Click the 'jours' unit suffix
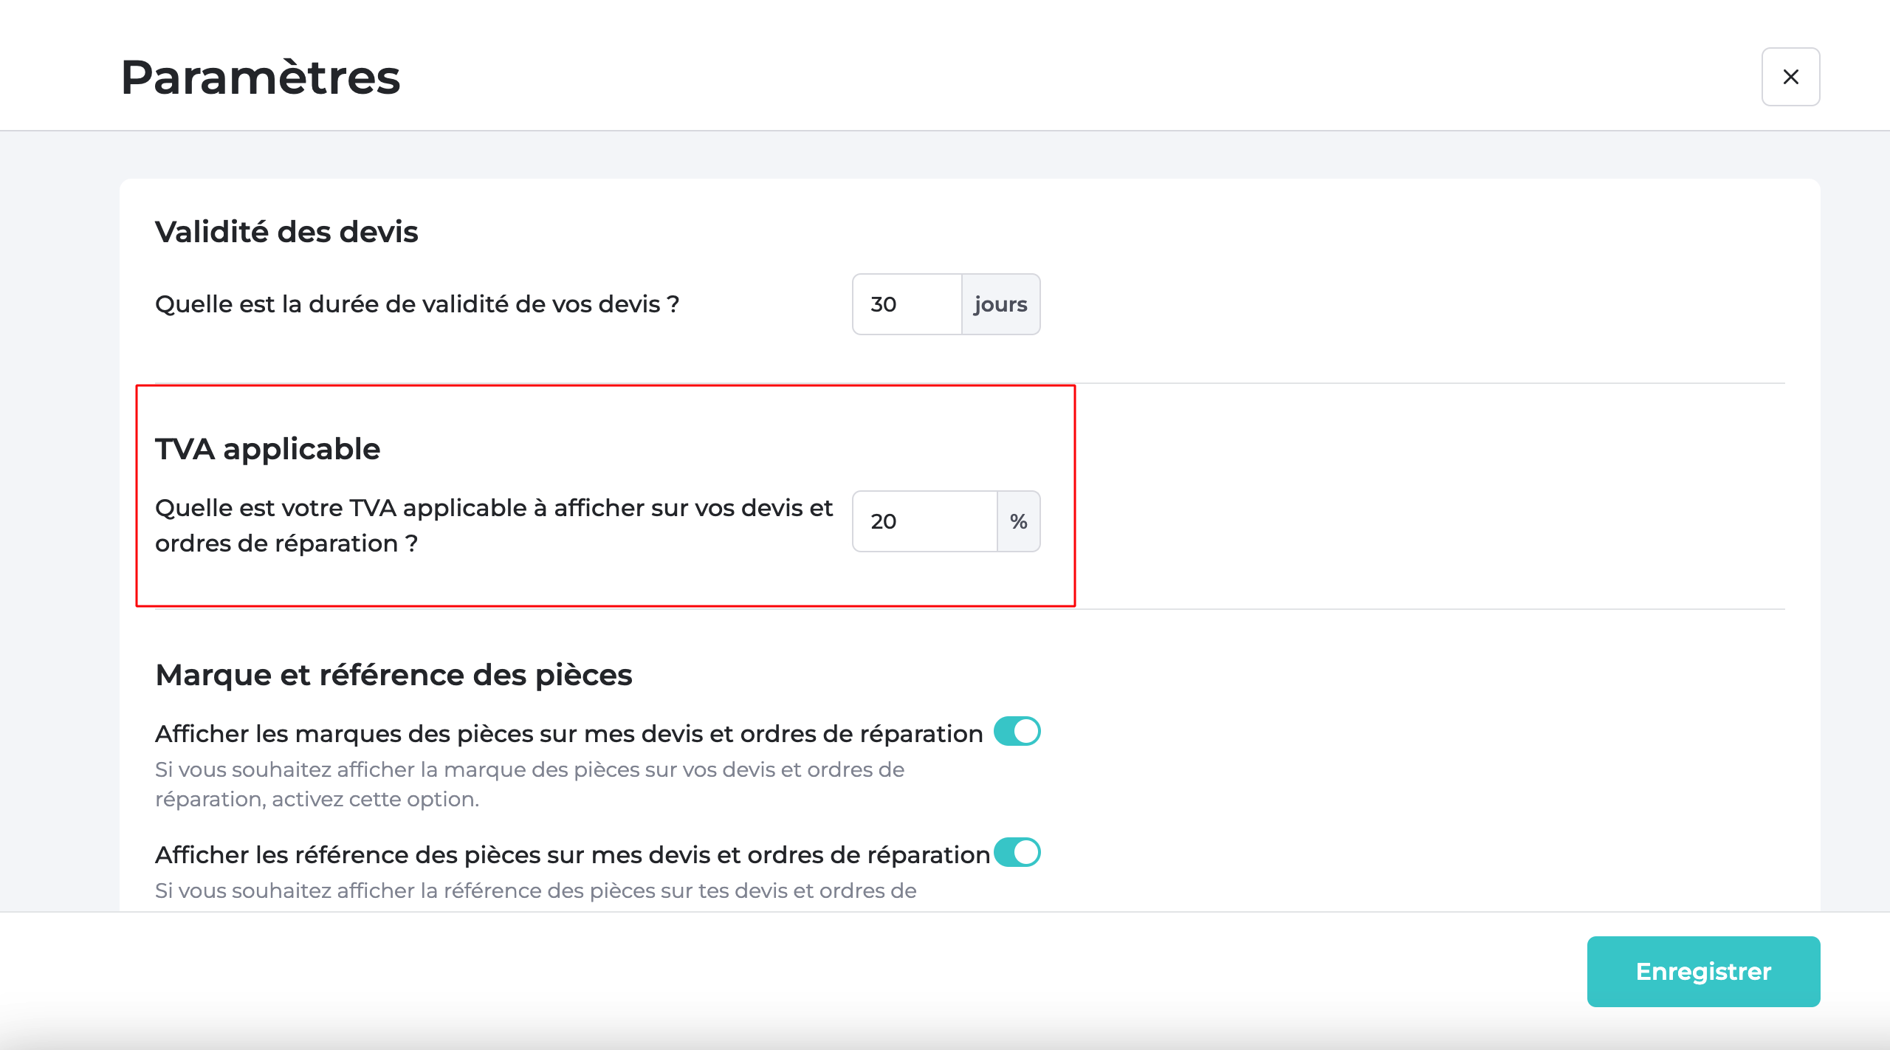 1000,304
